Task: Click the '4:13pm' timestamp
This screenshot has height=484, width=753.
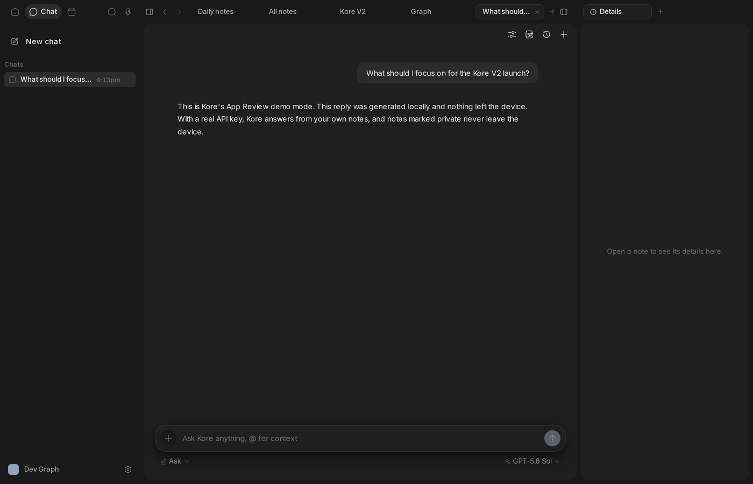Action: coord(108,80)
